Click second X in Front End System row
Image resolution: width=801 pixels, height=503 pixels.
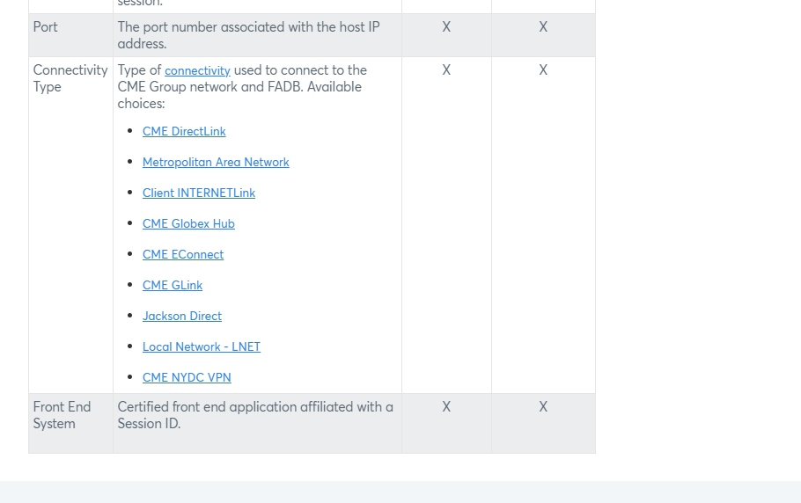543,406
